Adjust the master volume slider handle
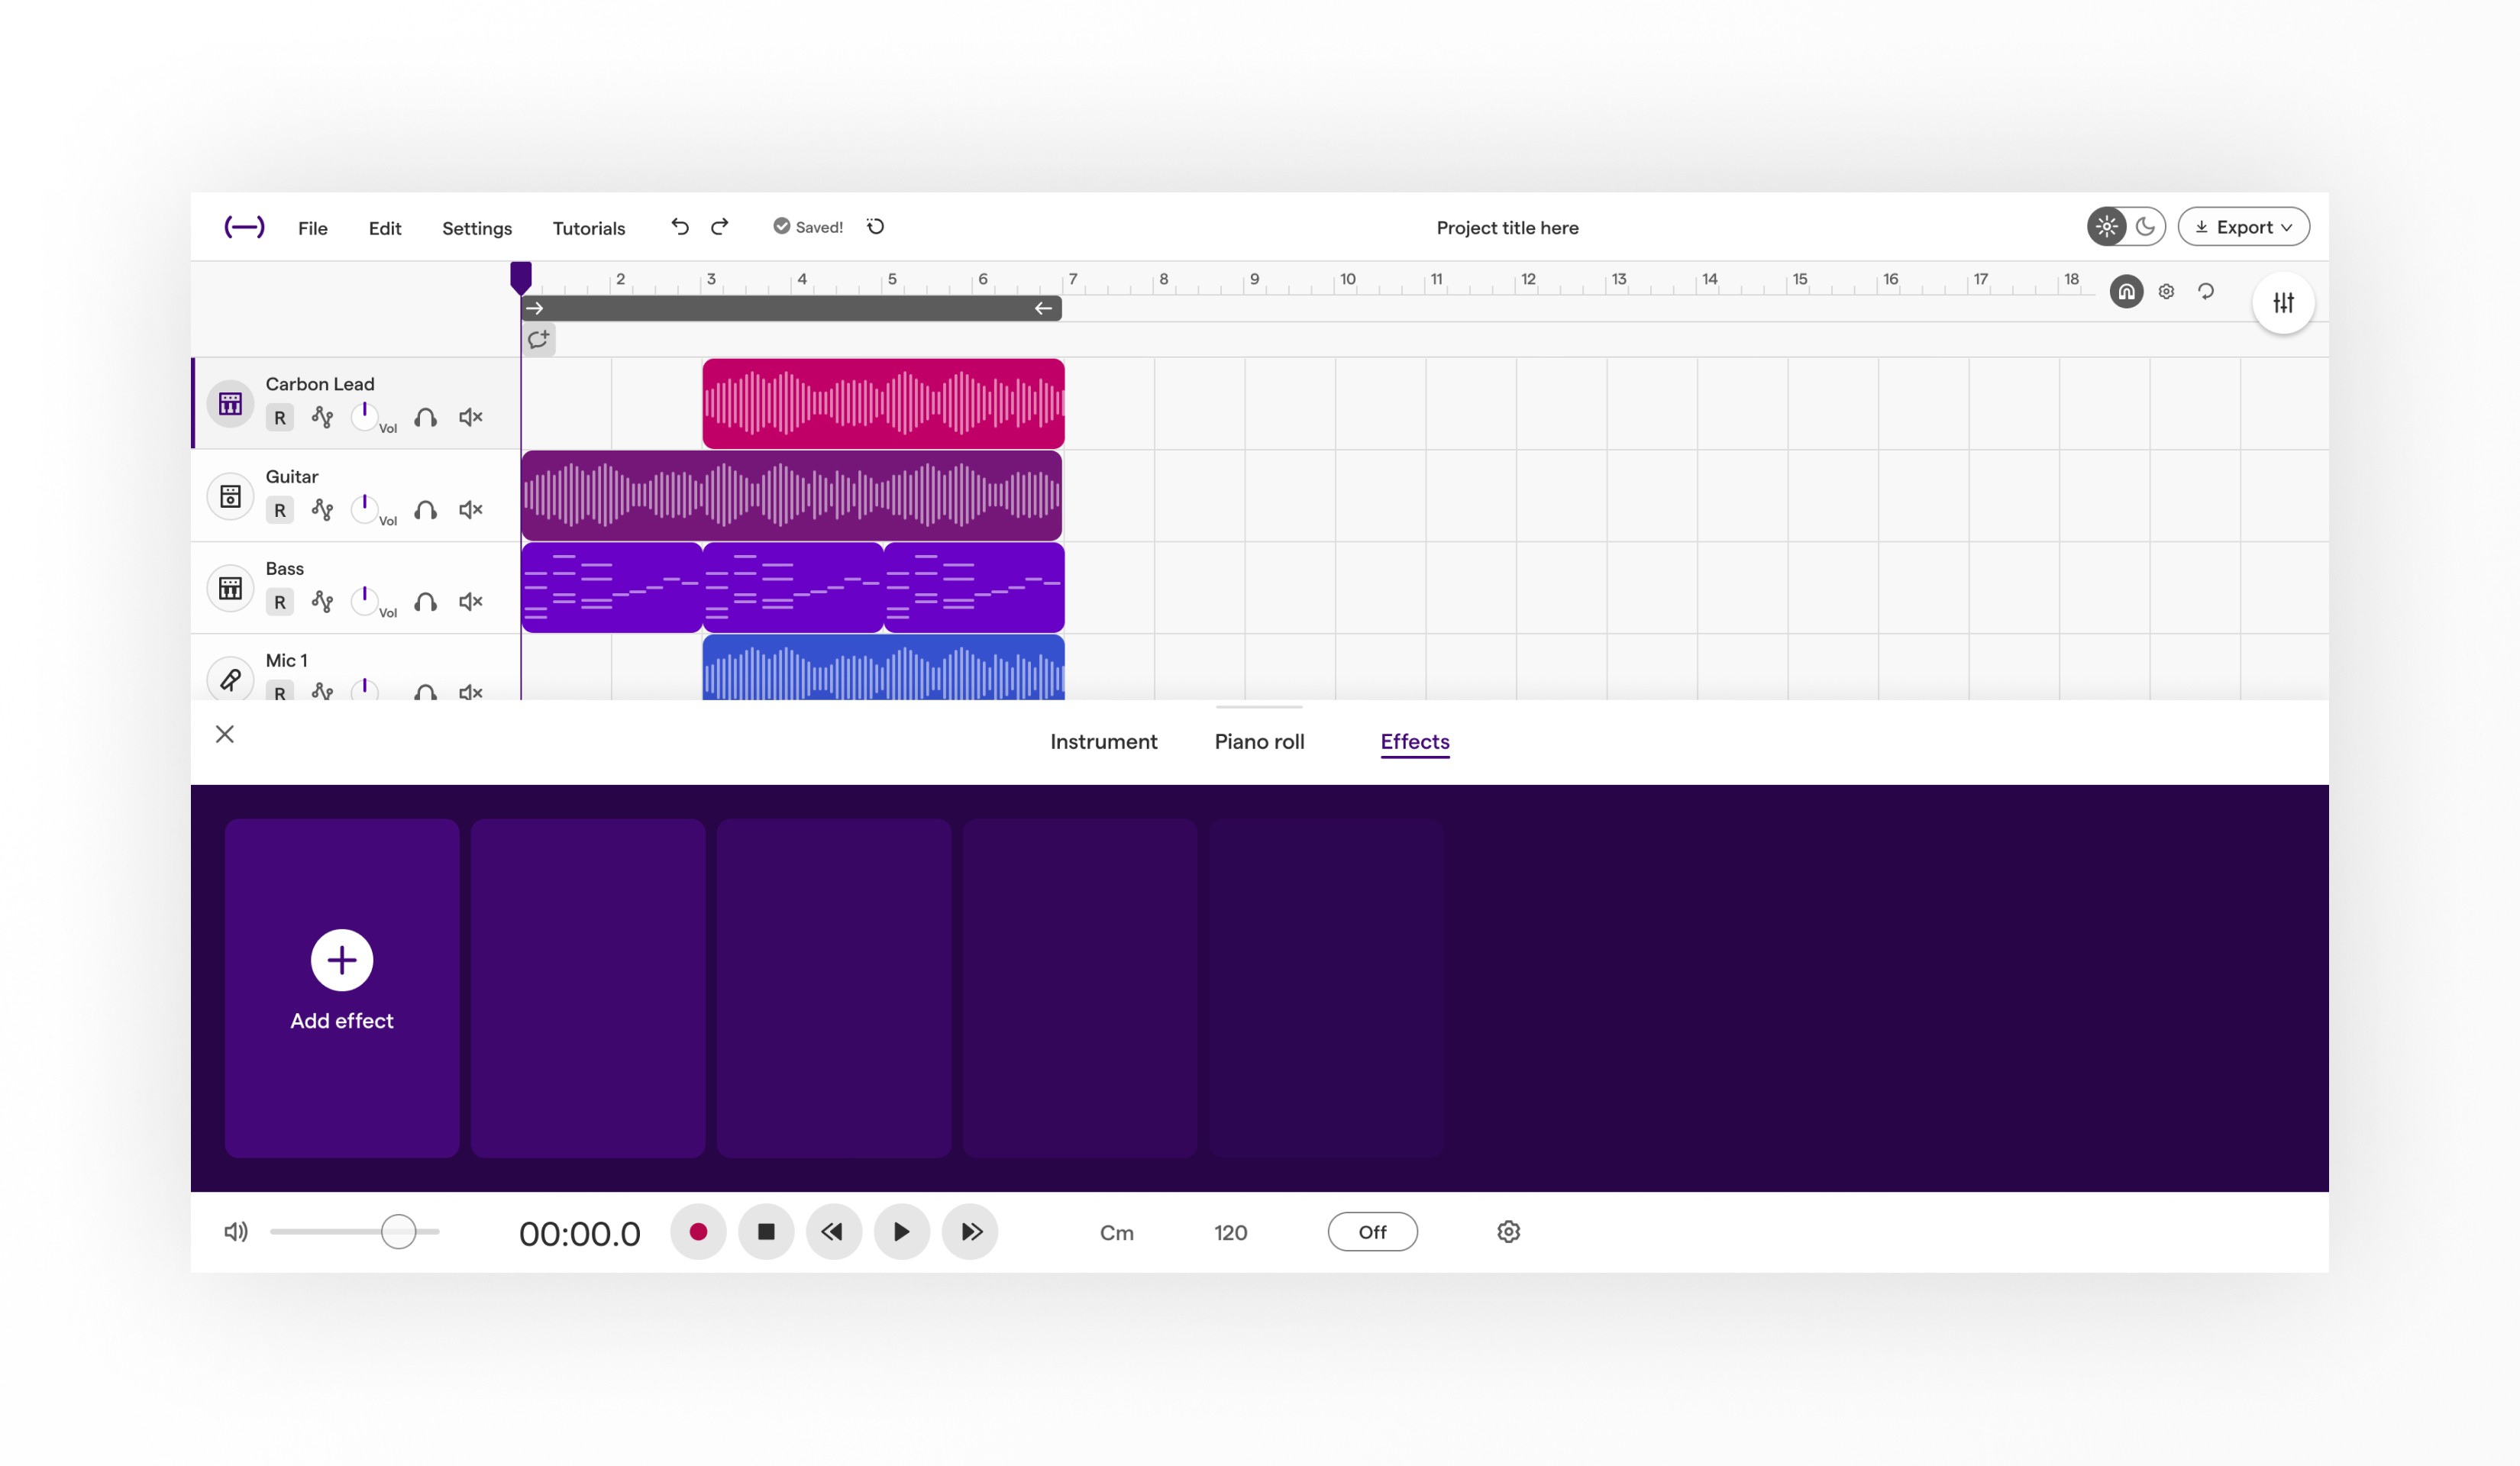2520x1466 pixels. (399, 1231)
